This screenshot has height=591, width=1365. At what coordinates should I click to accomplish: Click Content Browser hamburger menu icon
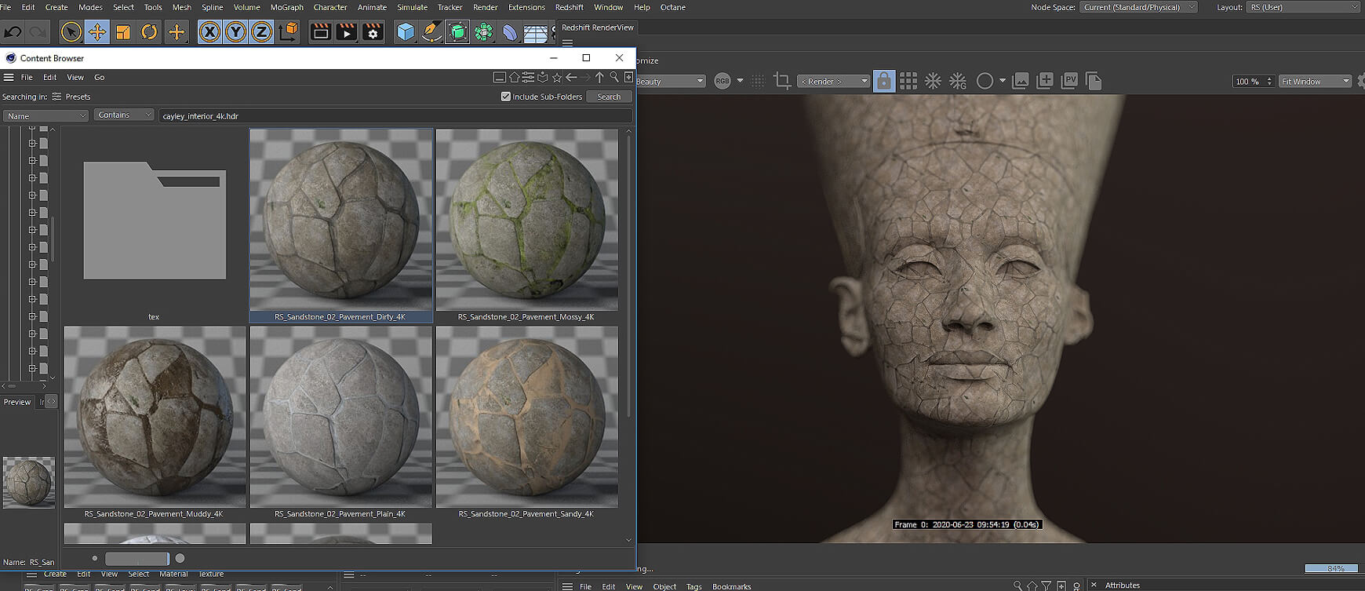tap(9, 78)
